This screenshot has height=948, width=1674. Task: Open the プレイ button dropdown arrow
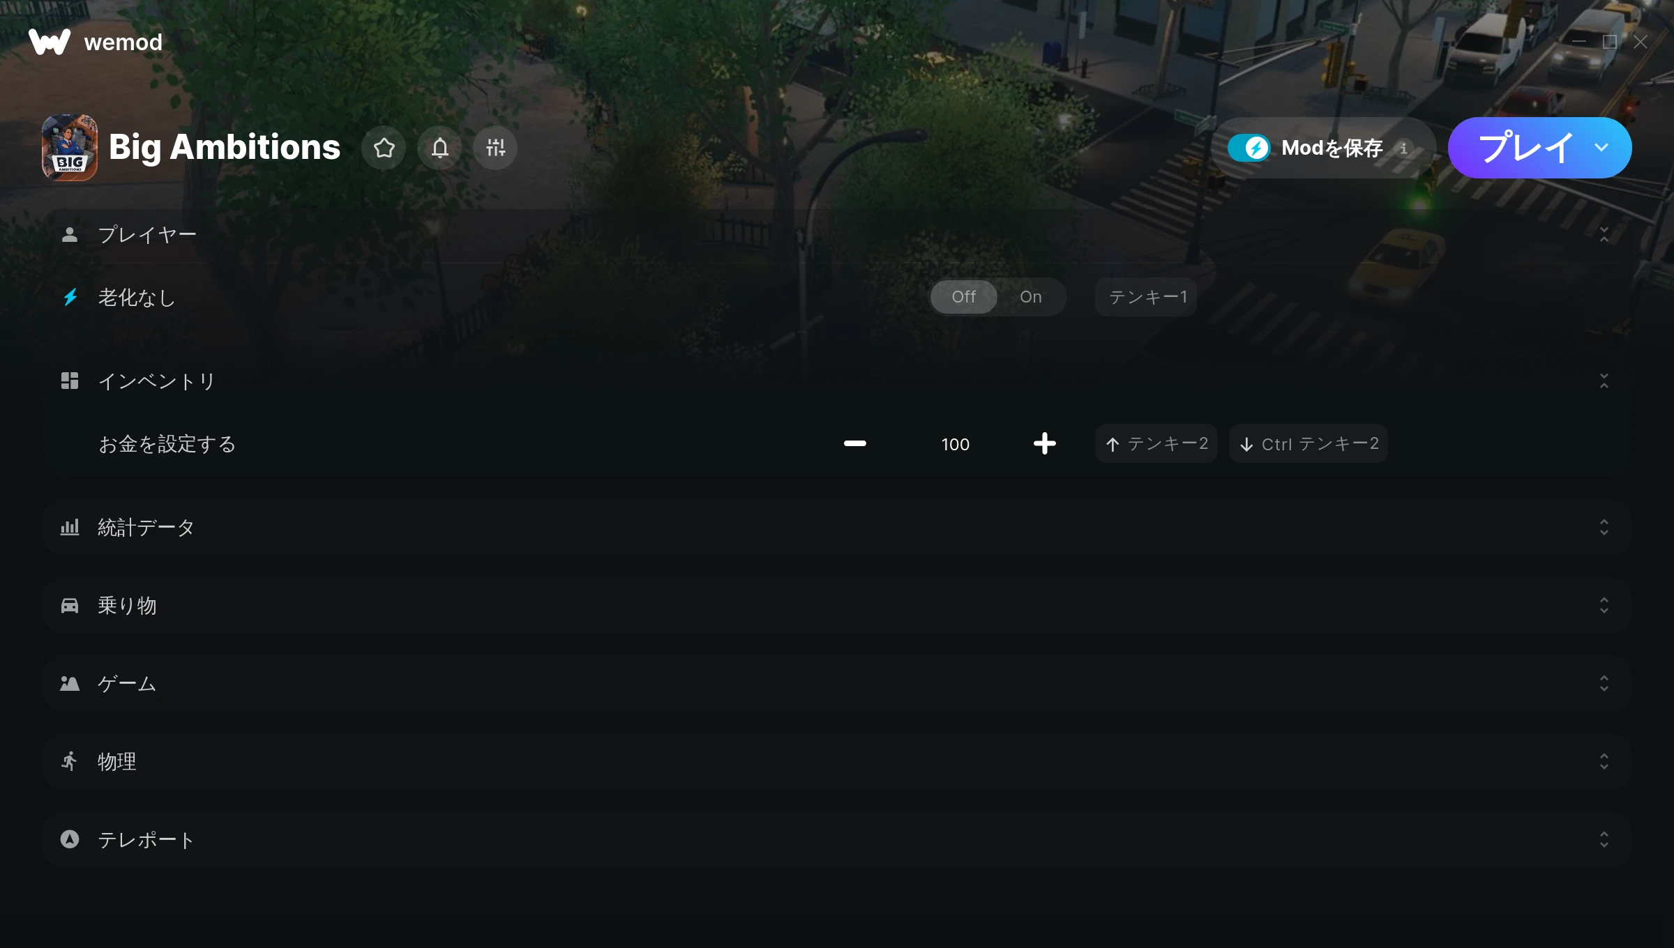point(1601,148)
